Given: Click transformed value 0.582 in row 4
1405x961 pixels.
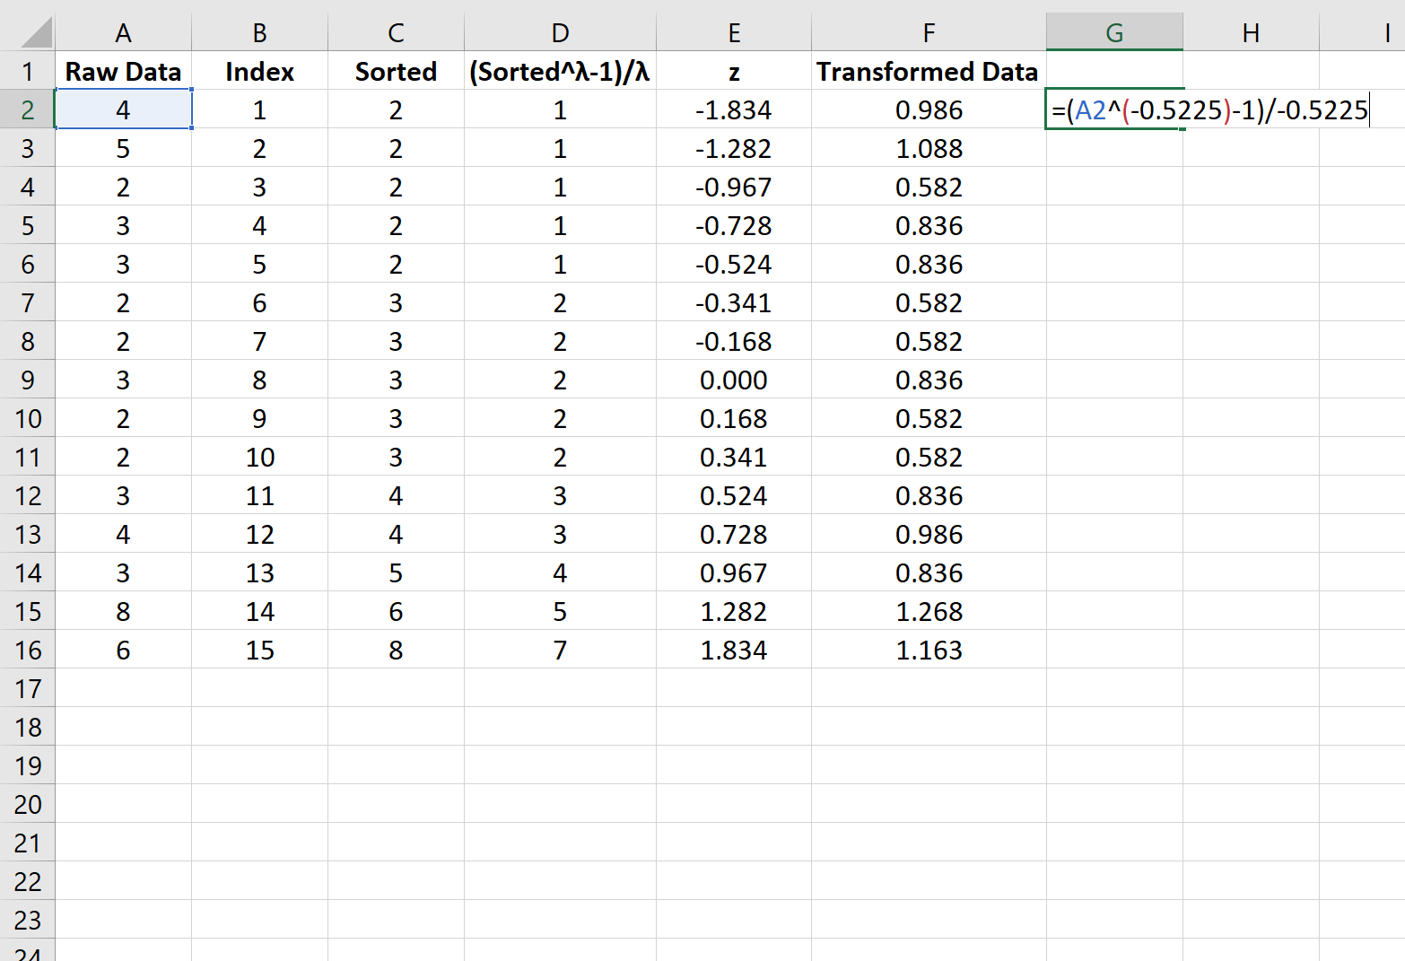Looking at the screenshot, I should point(929,187).
